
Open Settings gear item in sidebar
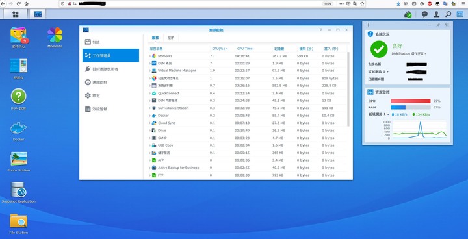110,95
